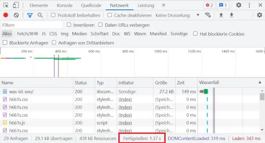Viewport: 265px width, 143px height.
Task: Import HAR file with upload arrow
Action: click(x=221, y=15)
